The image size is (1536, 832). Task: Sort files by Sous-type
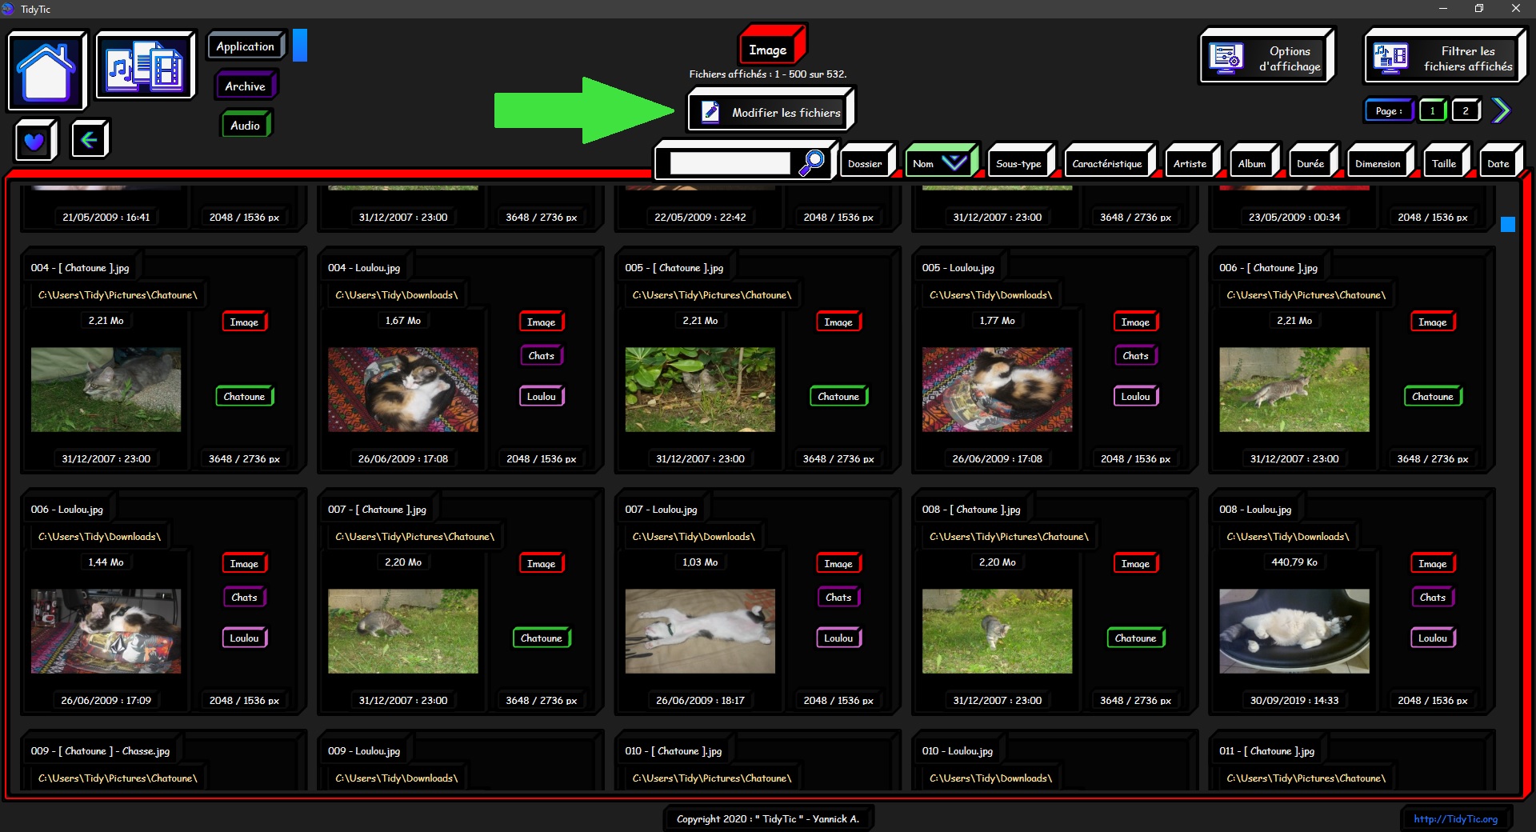[x=1020, y=162]
